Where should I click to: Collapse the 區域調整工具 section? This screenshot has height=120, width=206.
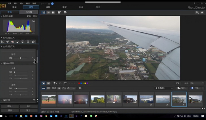(x=1, y=37)
